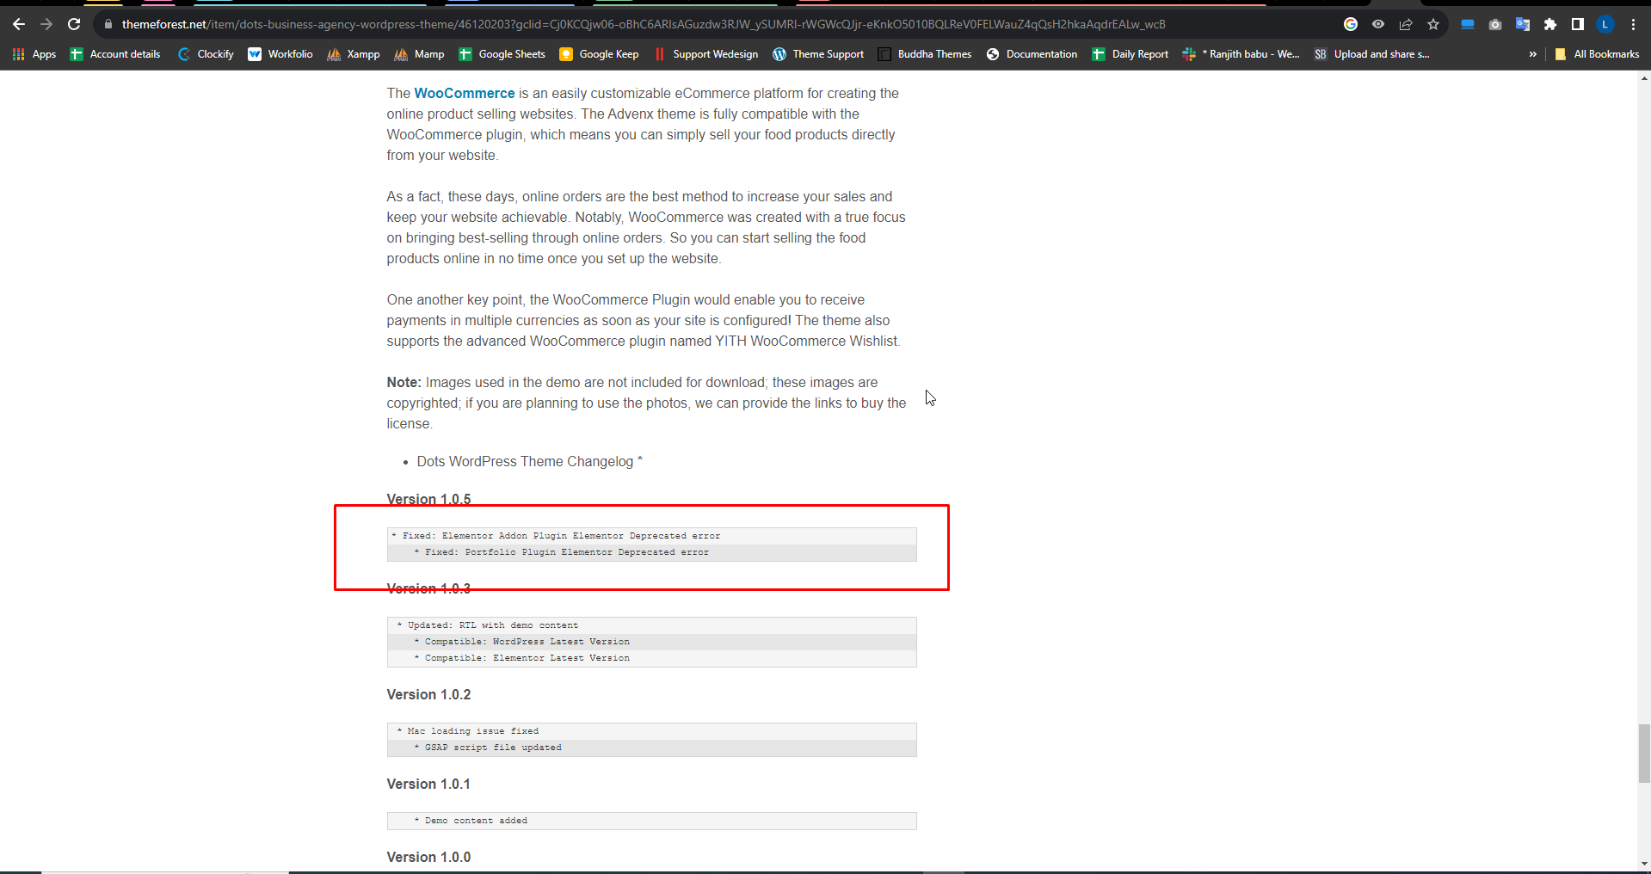The image size is (1651, 874).
Task: Click the page scrollbar thumb
Action: click(x=1644, y=754)
